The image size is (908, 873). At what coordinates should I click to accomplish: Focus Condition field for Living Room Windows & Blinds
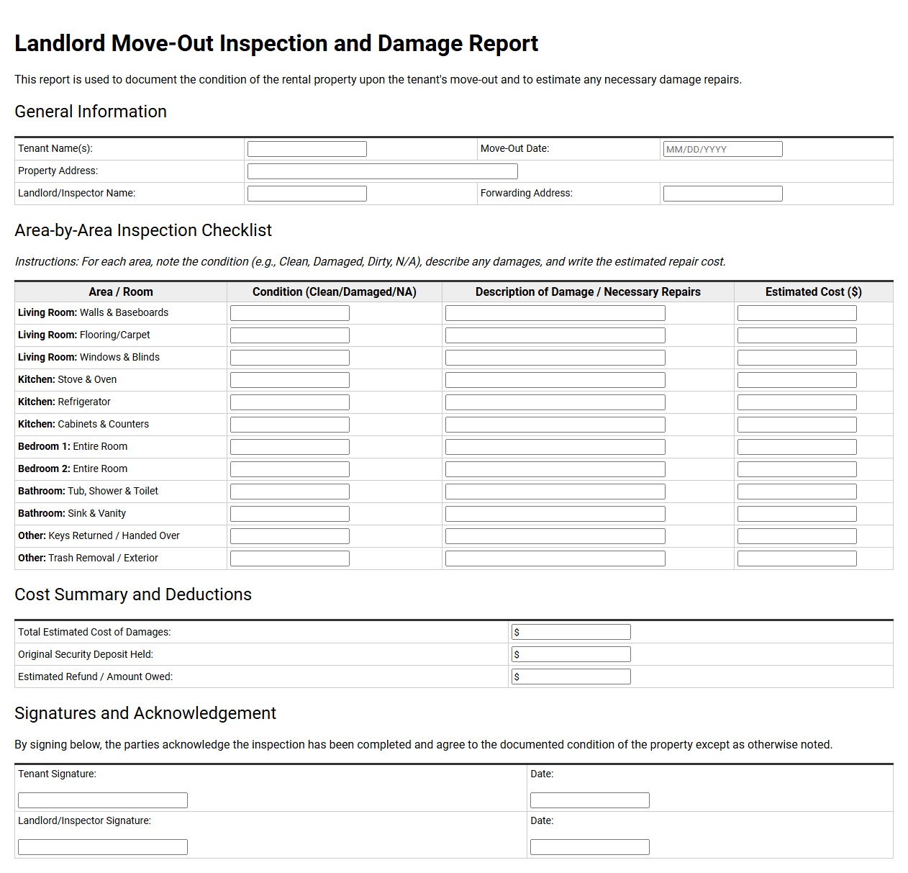290,358
